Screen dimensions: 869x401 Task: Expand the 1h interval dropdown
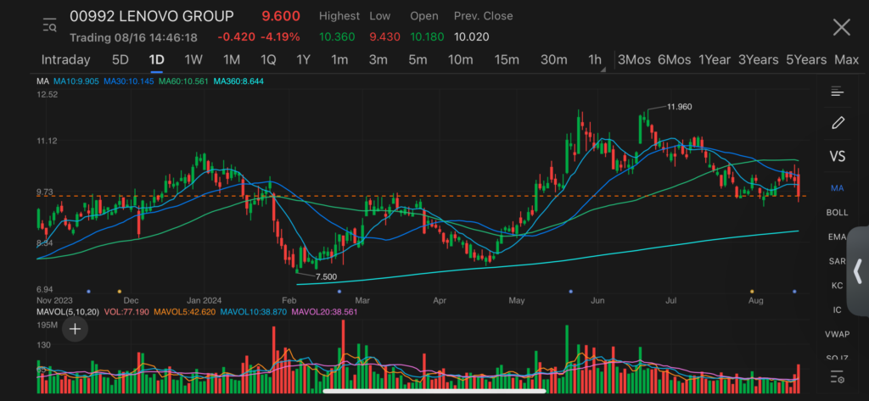(x=596, y=60)
